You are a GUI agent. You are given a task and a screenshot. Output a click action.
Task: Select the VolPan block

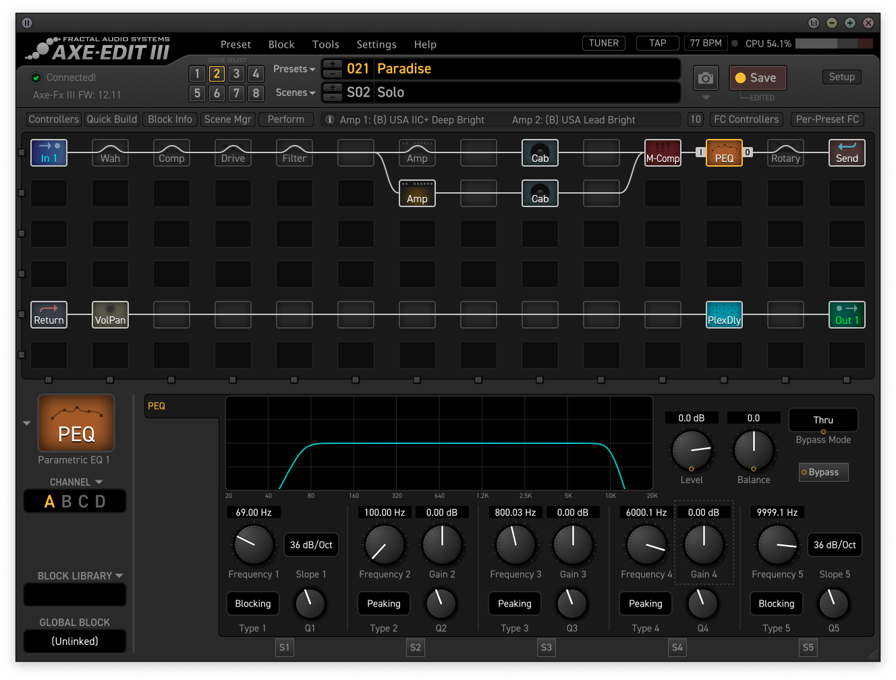tap(110, 314)
